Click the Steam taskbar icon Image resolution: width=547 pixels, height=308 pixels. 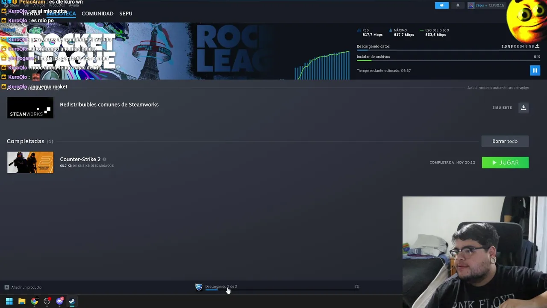72,301
